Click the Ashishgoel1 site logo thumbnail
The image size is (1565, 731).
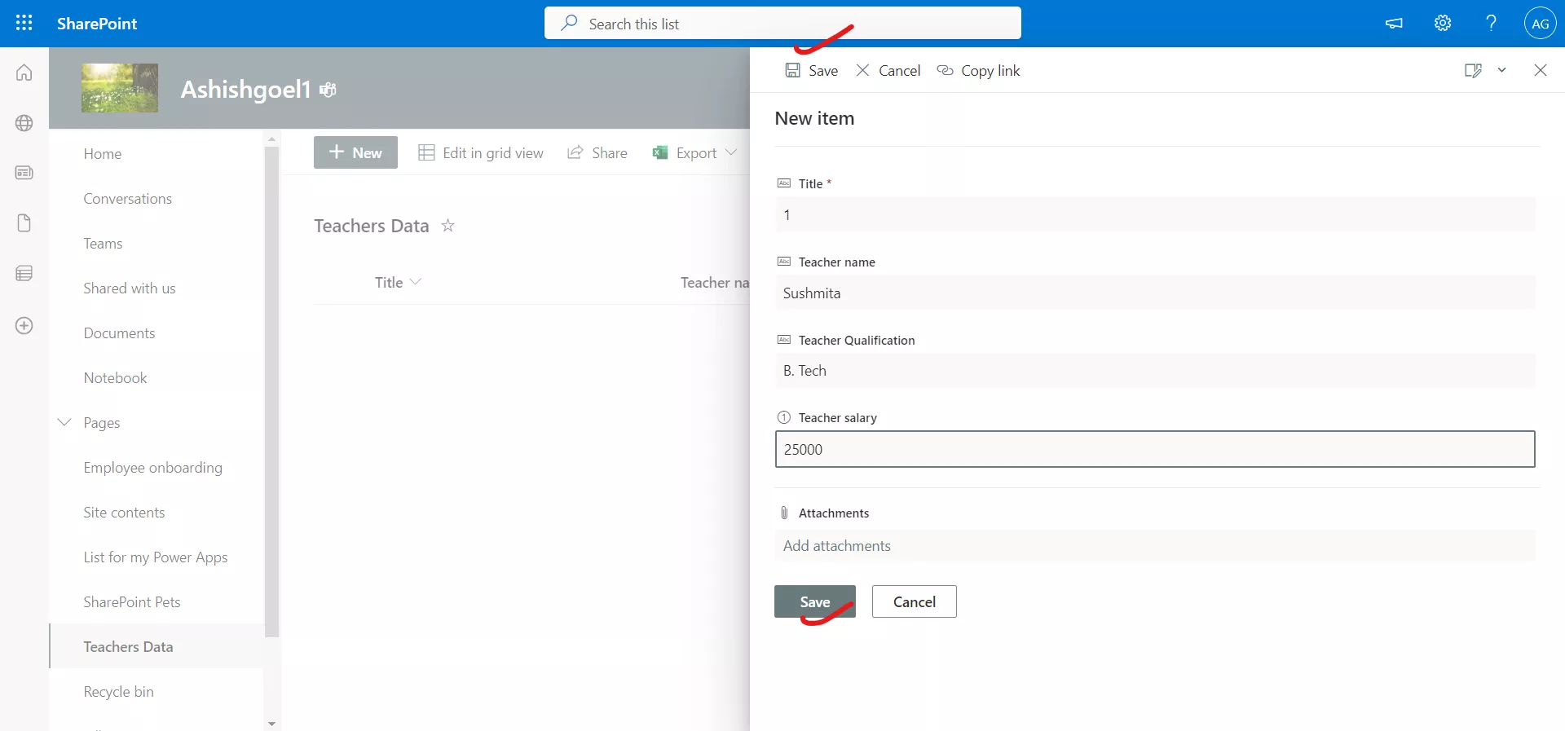pyautogui.click(x=120, y=88)
